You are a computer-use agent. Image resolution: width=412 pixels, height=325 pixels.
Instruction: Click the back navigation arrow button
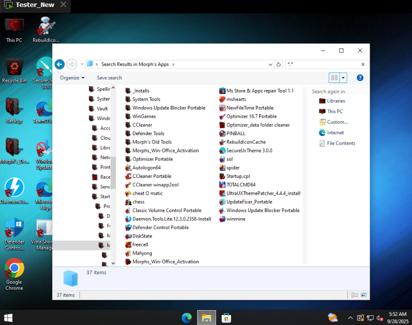[60, 64]
